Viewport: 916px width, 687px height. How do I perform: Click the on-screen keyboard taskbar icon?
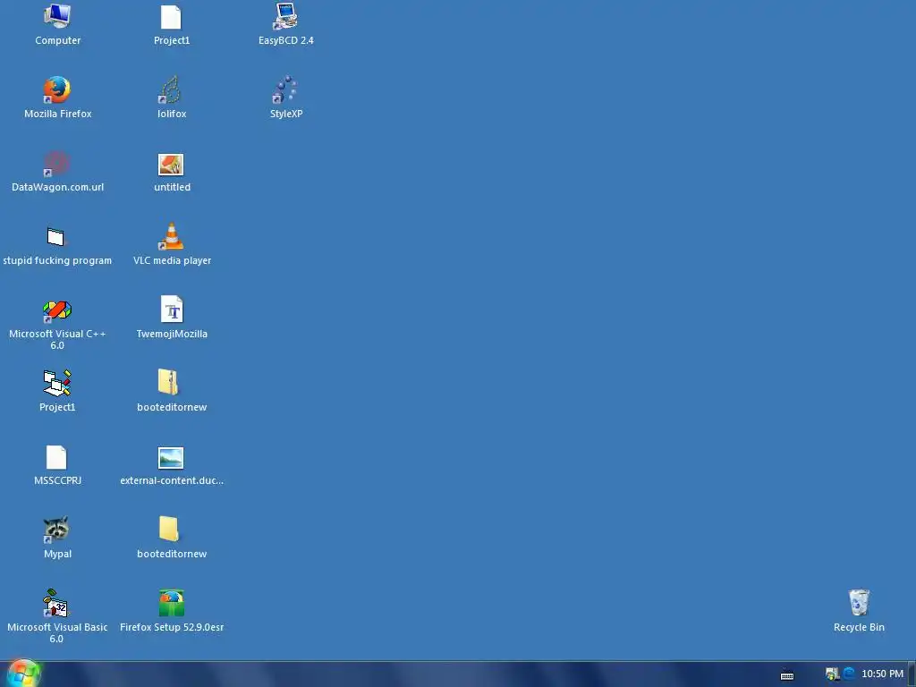[x=787, y=674]
